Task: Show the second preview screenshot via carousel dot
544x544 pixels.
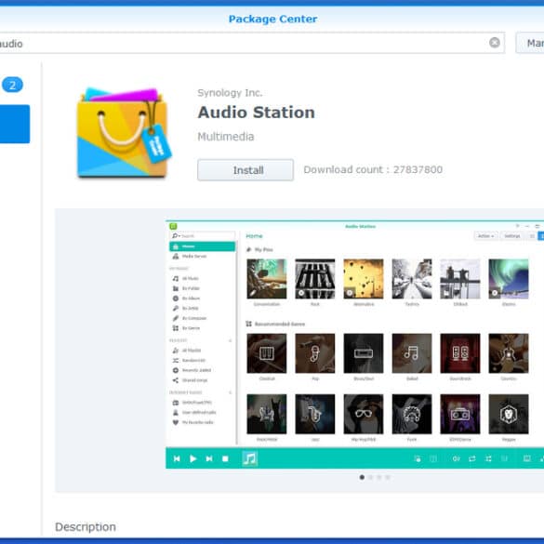Action: click(370, 477)
